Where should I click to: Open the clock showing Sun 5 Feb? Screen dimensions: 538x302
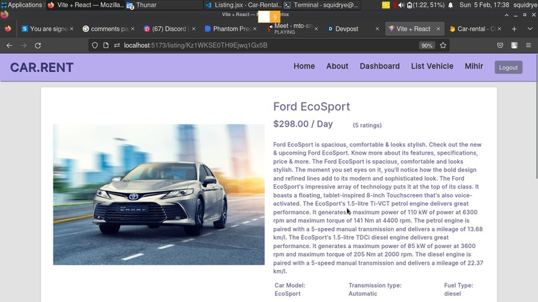tap(484, 5)
